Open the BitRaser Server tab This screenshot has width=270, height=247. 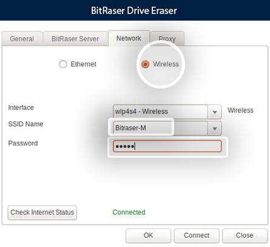pos(75,39)
